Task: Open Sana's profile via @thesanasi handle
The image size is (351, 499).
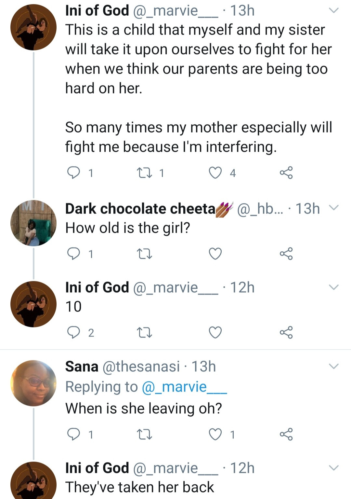Action: pos(141,367)
